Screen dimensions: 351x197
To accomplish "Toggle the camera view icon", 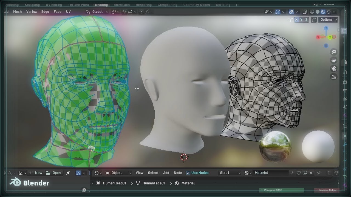I will pyautogui.click(x=334, y=69).
